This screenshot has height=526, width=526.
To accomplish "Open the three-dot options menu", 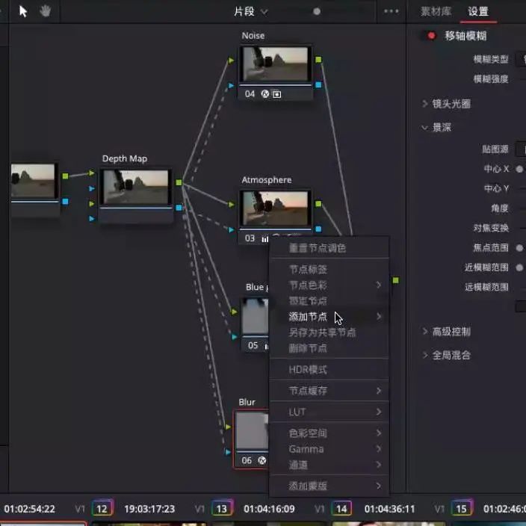I will 391,11.
